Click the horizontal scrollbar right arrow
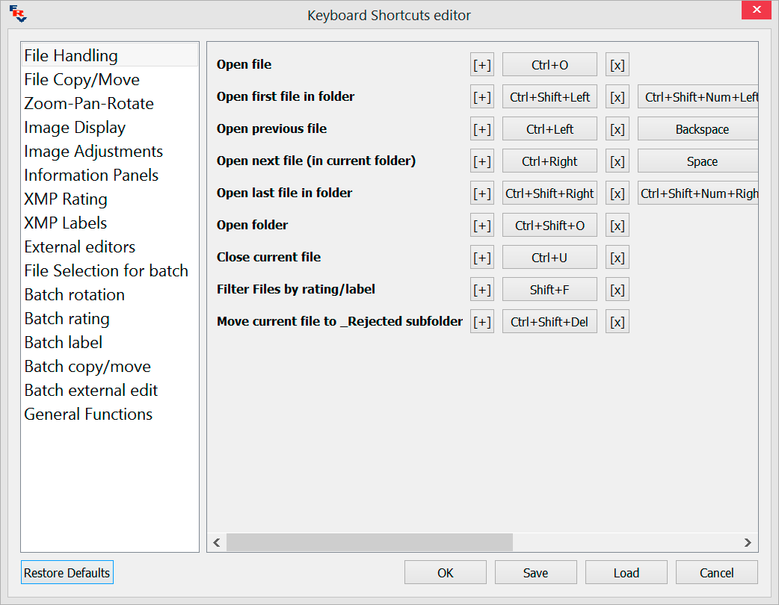 click(x=747, y=542)
